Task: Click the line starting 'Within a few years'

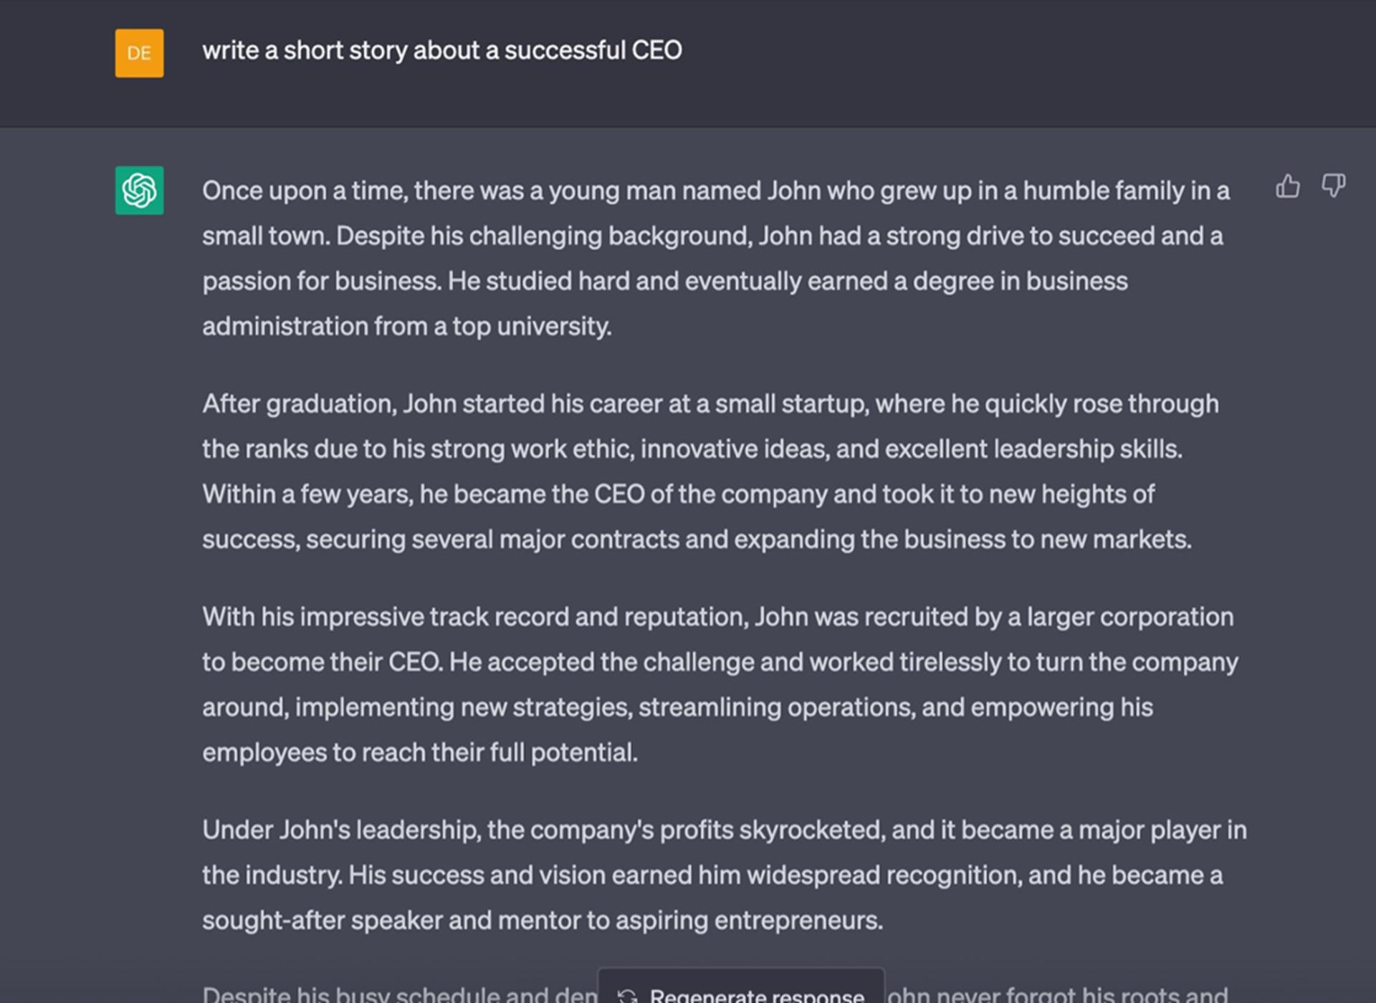Action: (678, 494)
